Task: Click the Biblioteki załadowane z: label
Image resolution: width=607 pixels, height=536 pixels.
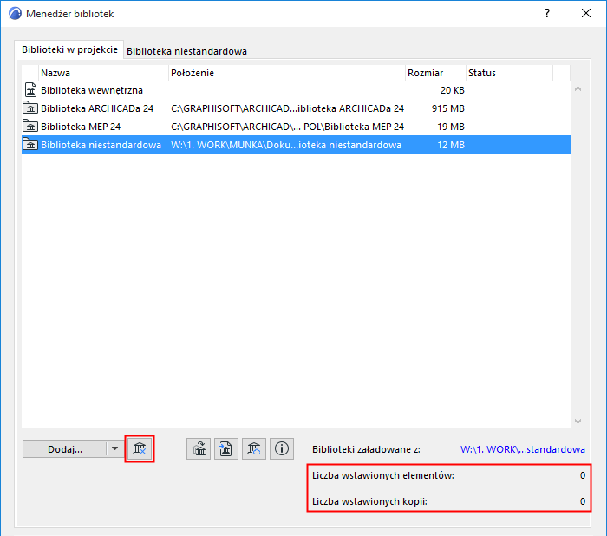Action: 366,449
